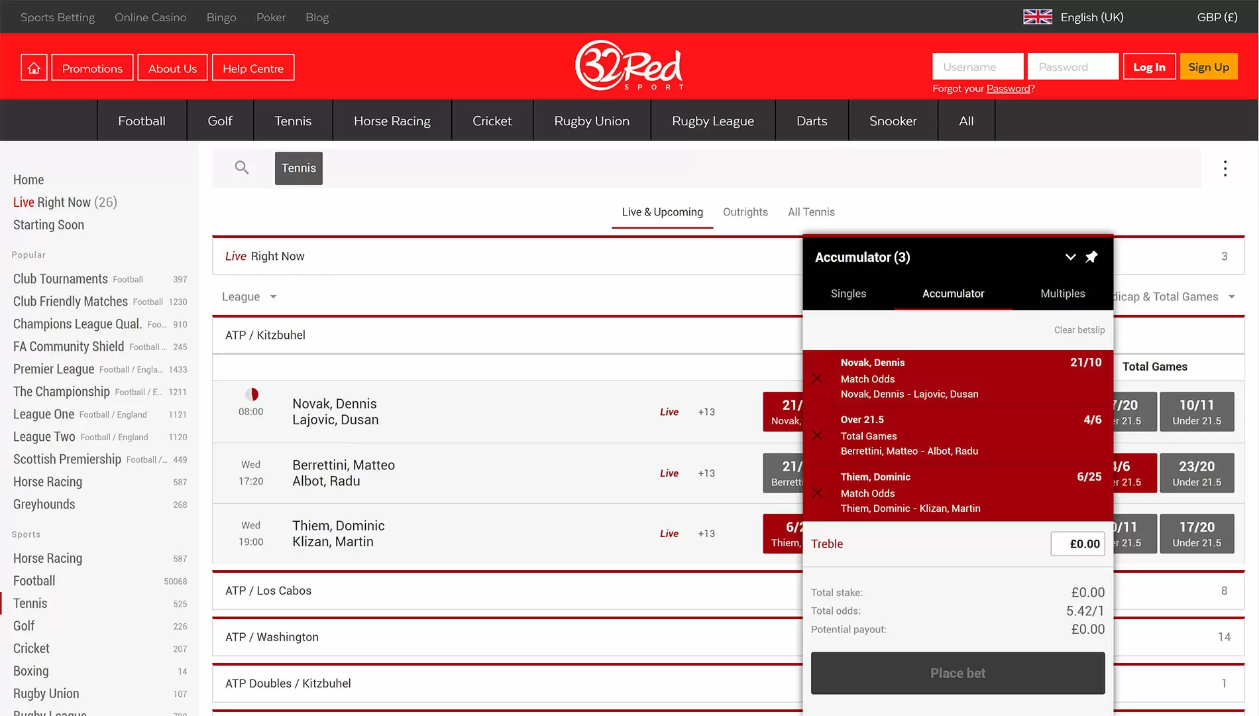Switch to the Accumulator betslip tab
This screenshot has width=1259, height=716.
pyautogui.click(x=953, y=293)
